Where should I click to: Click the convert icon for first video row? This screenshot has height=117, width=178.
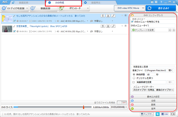click(103, 16)
